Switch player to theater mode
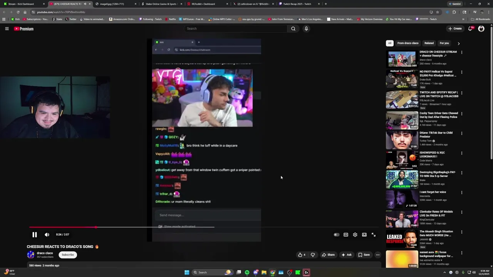The image size is (493, 277). tap(364, 235)
